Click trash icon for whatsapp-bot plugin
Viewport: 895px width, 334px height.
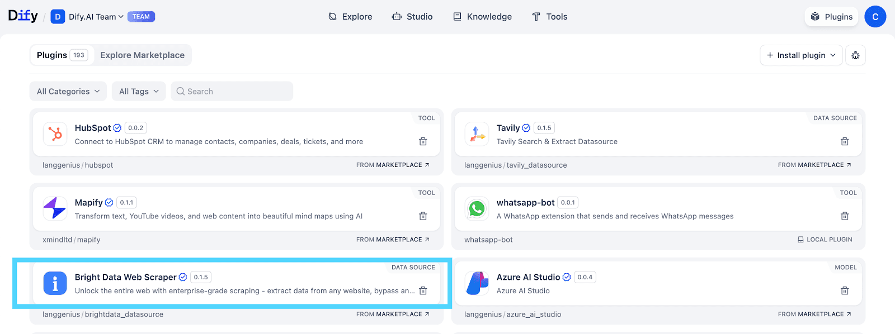(x=845, y=216)
